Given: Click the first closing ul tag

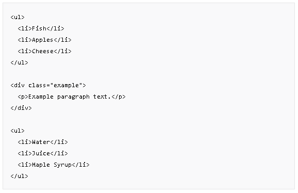Looking at the screenshot, I should click(20, 62).
